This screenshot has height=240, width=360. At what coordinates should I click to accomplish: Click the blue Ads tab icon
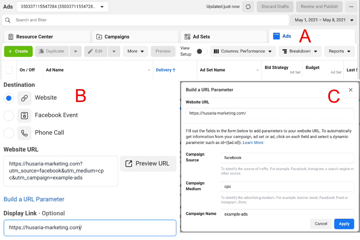pos(276,36)
